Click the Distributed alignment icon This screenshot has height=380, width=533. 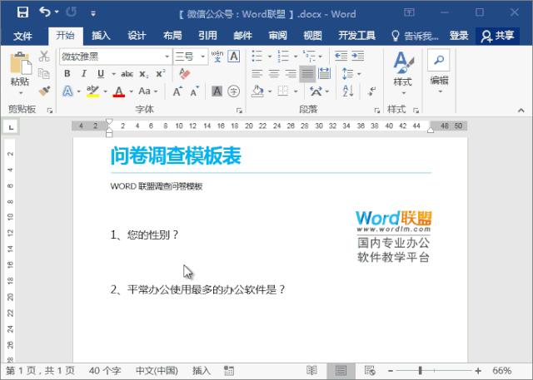tap(324, 73)
